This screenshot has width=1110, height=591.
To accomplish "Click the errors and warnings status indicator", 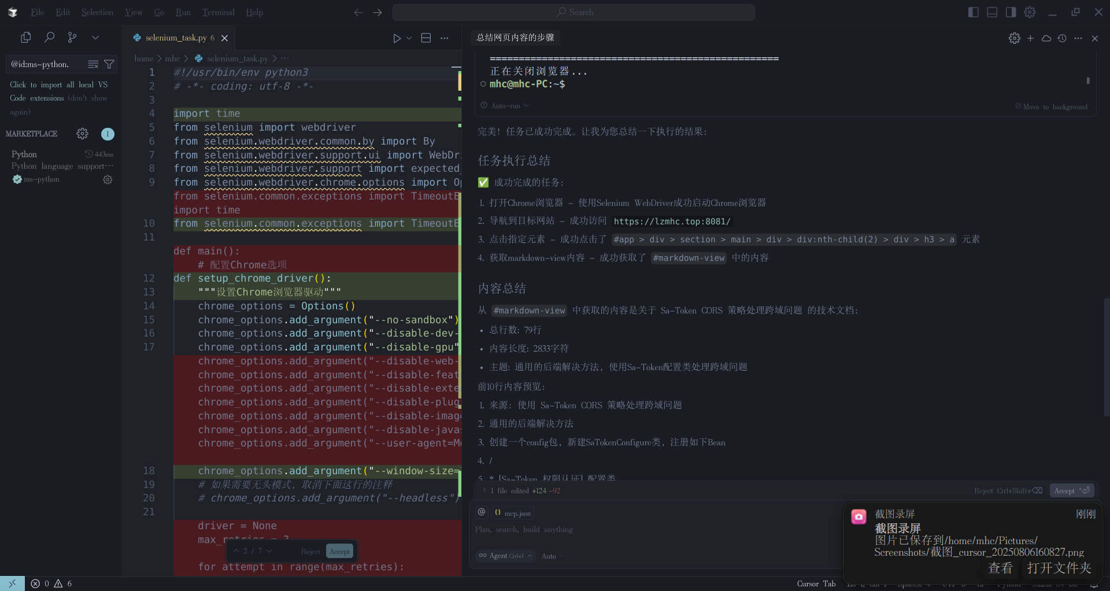I will pyautogui.click(x=51, y=583).
